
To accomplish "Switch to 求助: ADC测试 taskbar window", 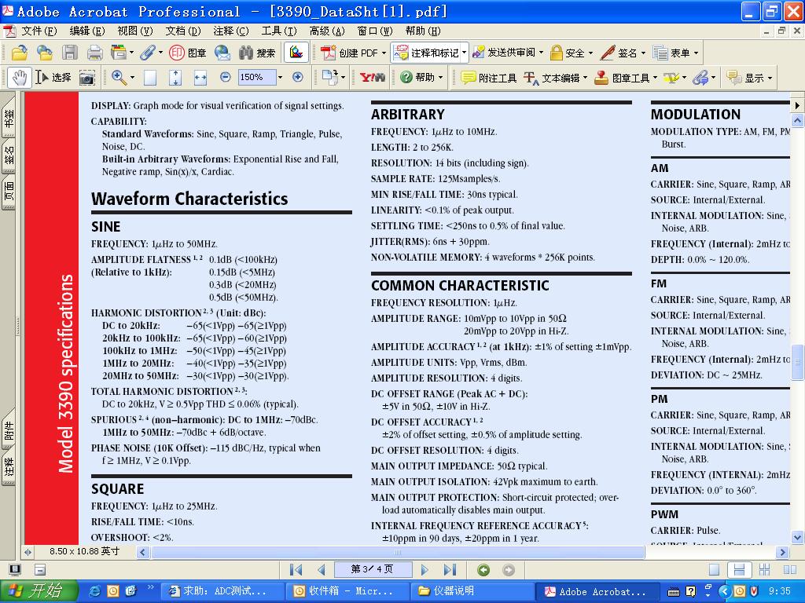I will [222, 591].
